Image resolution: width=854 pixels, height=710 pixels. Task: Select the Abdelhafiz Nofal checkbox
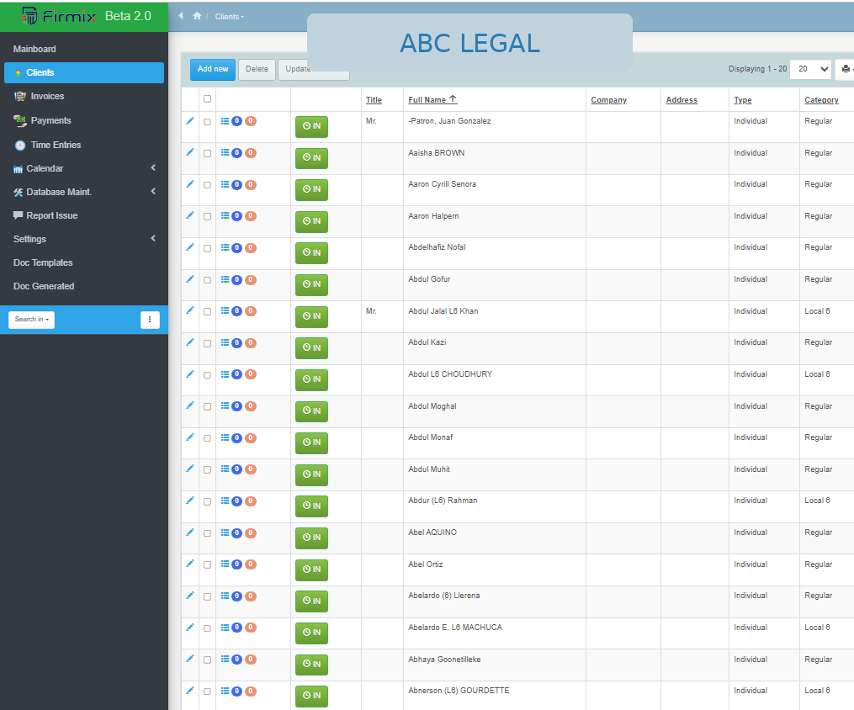point(207,248)
